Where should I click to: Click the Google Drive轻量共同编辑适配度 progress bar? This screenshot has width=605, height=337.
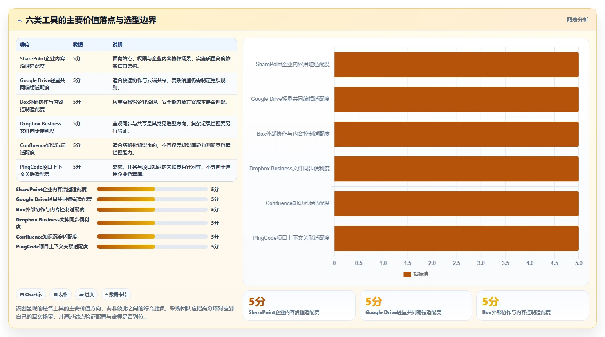pyautogui.click(x=152, y=199)
